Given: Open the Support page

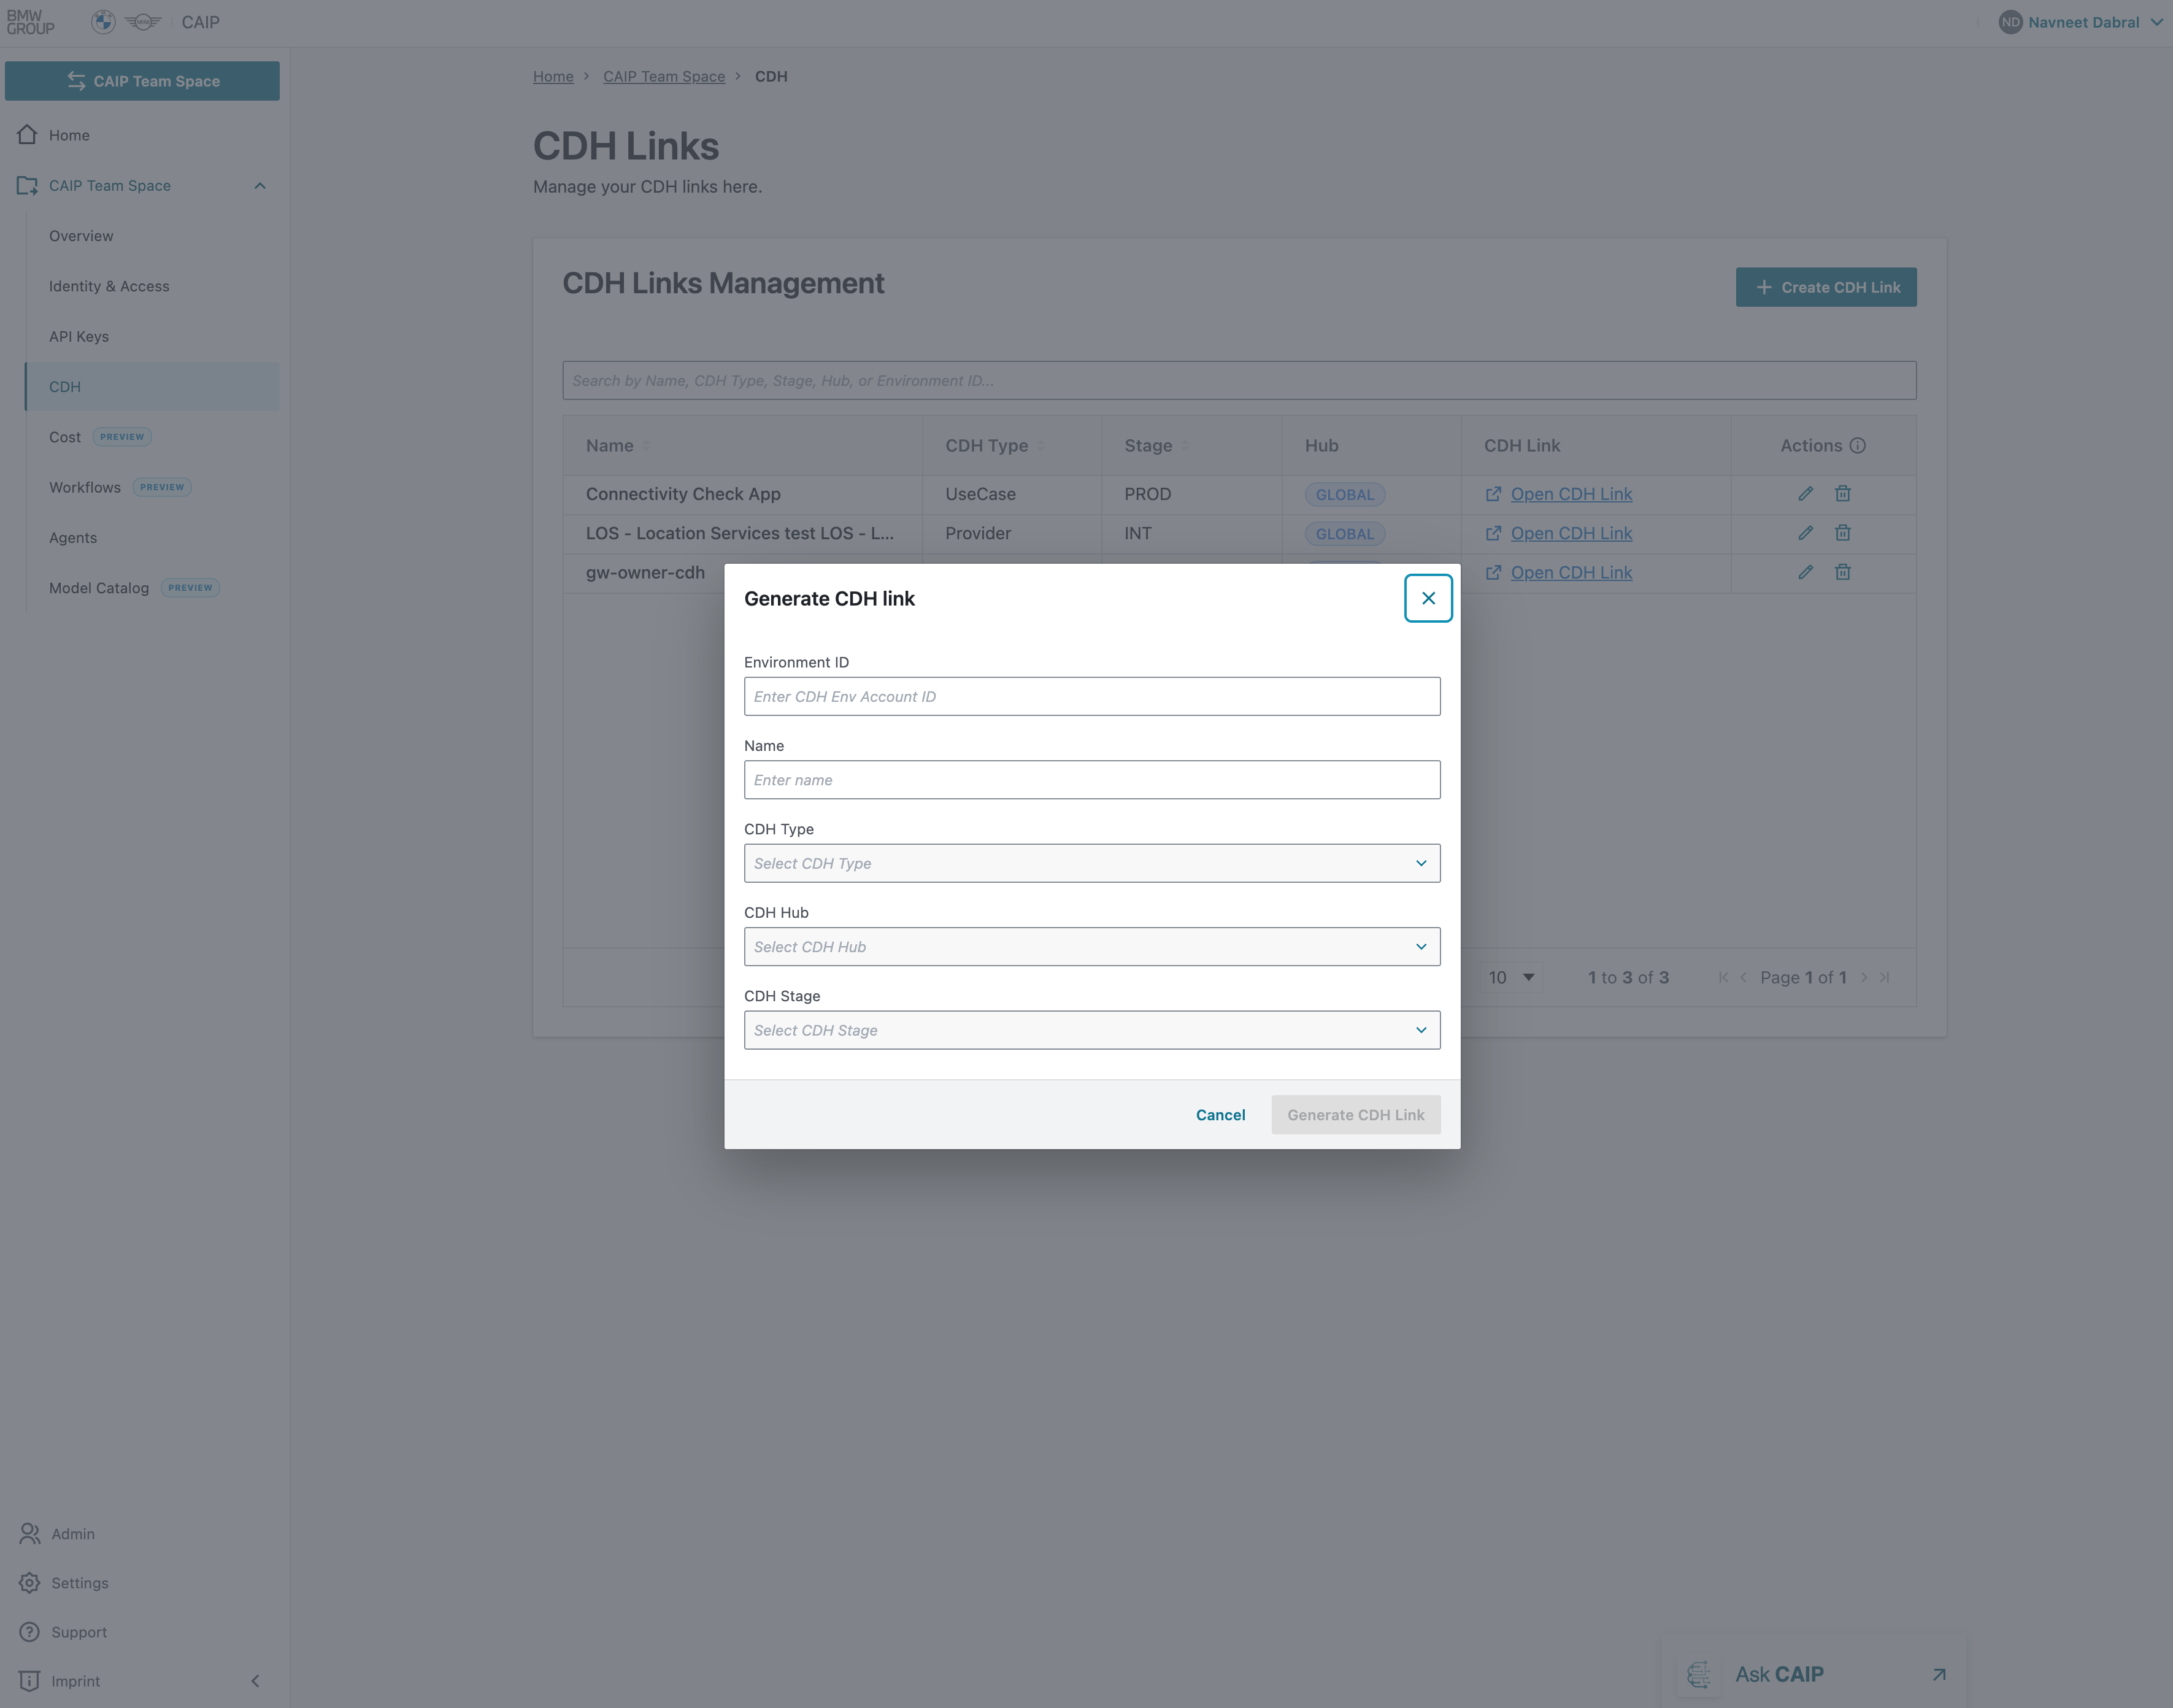Looking at the screenshot, I should [79, 1632].
